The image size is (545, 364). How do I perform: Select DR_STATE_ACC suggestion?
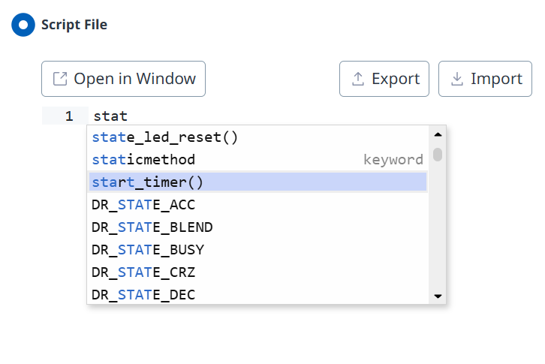pyautogui.click(x=144, y=205)
